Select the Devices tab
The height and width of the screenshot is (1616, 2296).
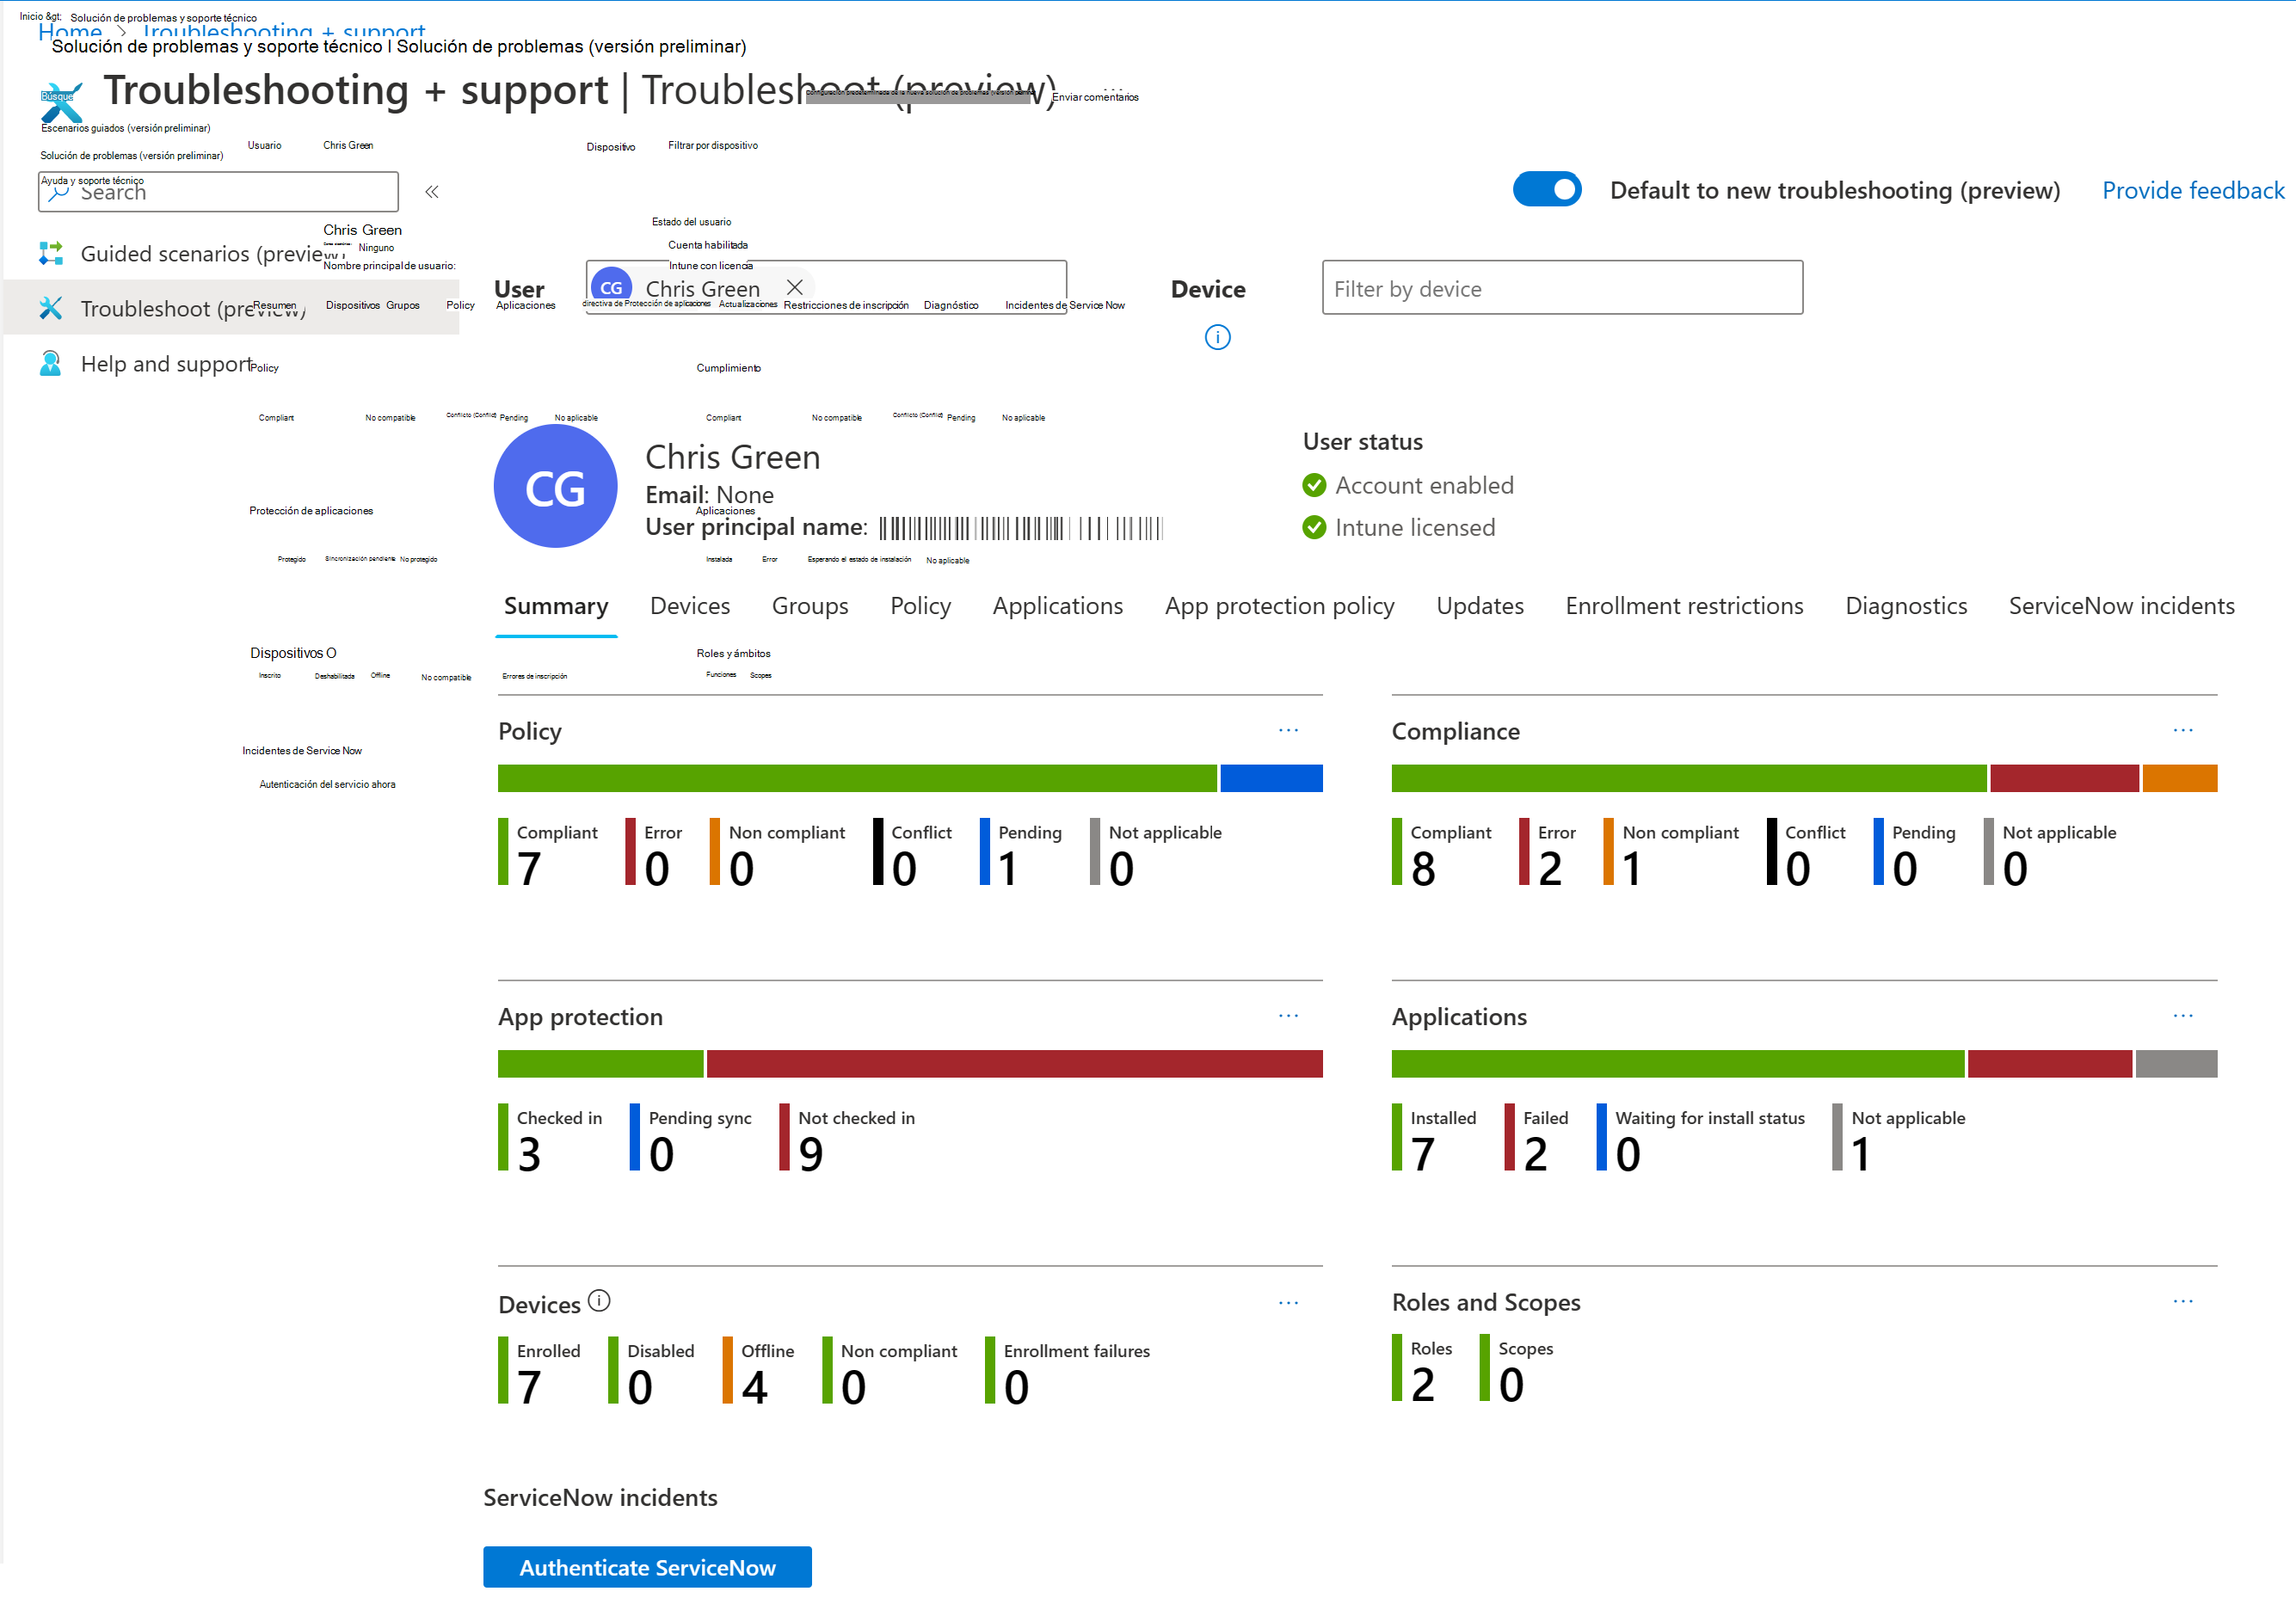691,605
